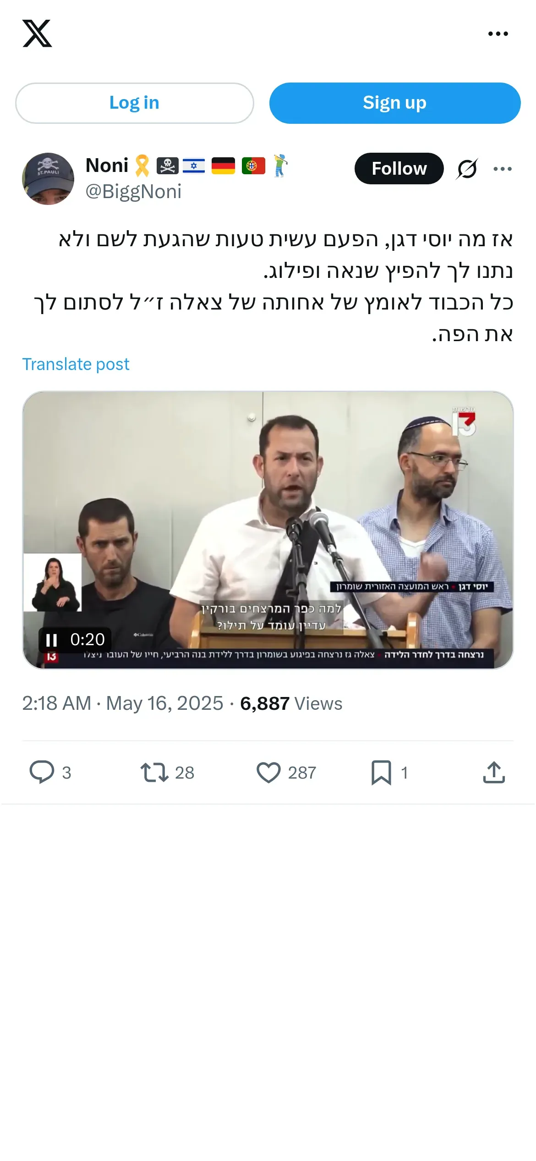Open the top-right three-dot menu
536x1161 pixels.
(x=498, y=33)
